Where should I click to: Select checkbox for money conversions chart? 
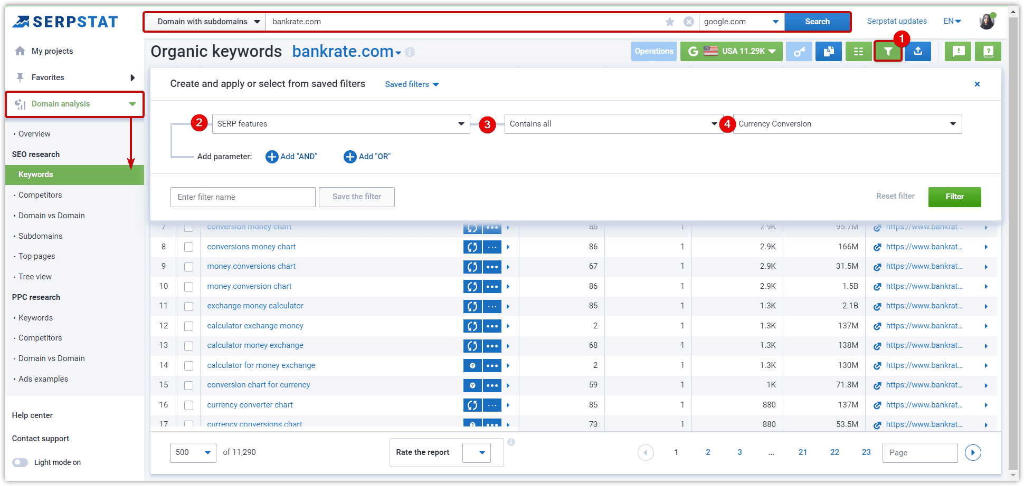click(188, 267)
